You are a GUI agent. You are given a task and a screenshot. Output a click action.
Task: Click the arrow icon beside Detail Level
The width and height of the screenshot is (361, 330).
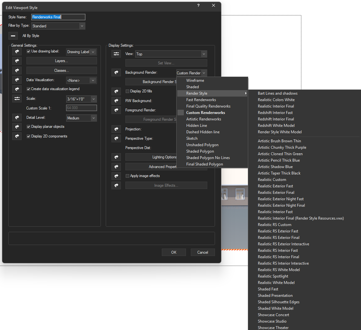tap(17, 118)
